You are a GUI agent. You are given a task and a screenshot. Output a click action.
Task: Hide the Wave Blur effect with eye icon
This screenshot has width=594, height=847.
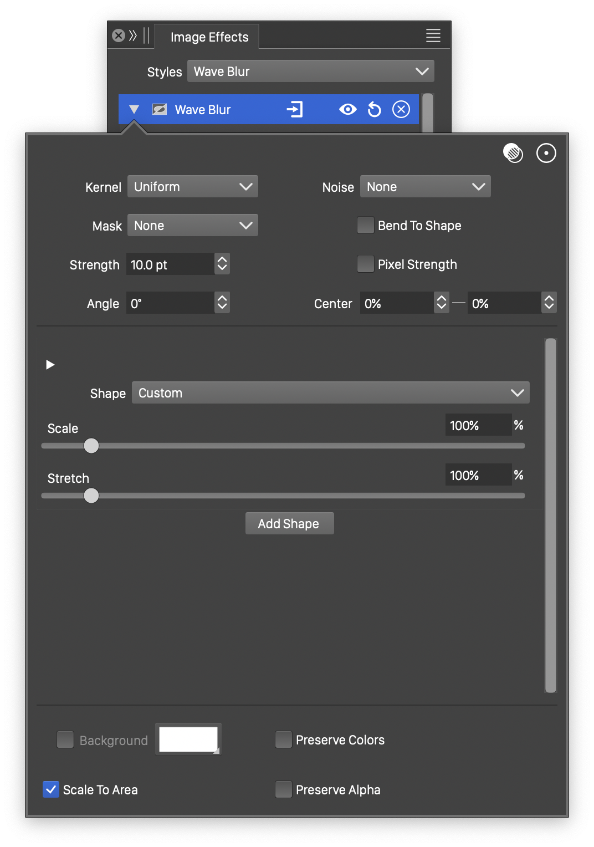pos(347,109)
